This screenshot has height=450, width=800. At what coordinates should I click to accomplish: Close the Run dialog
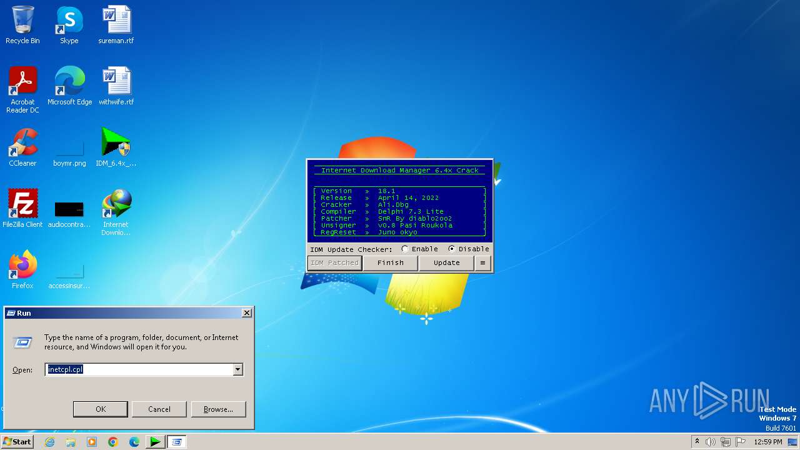point(247,312)
